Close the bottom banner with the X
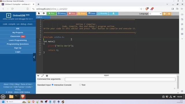This screenshot has width=185, height=104. click(175, 88)
